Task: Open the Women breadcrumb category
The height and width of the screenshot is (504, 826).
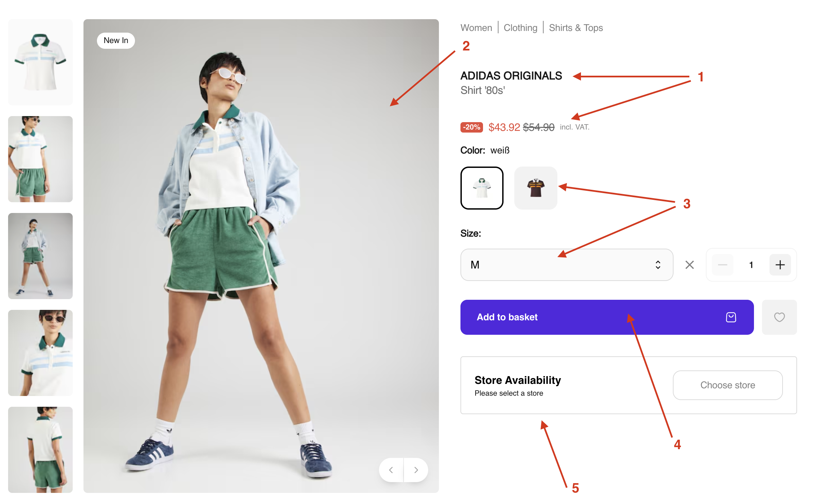Action: click(x=476, y=28)
